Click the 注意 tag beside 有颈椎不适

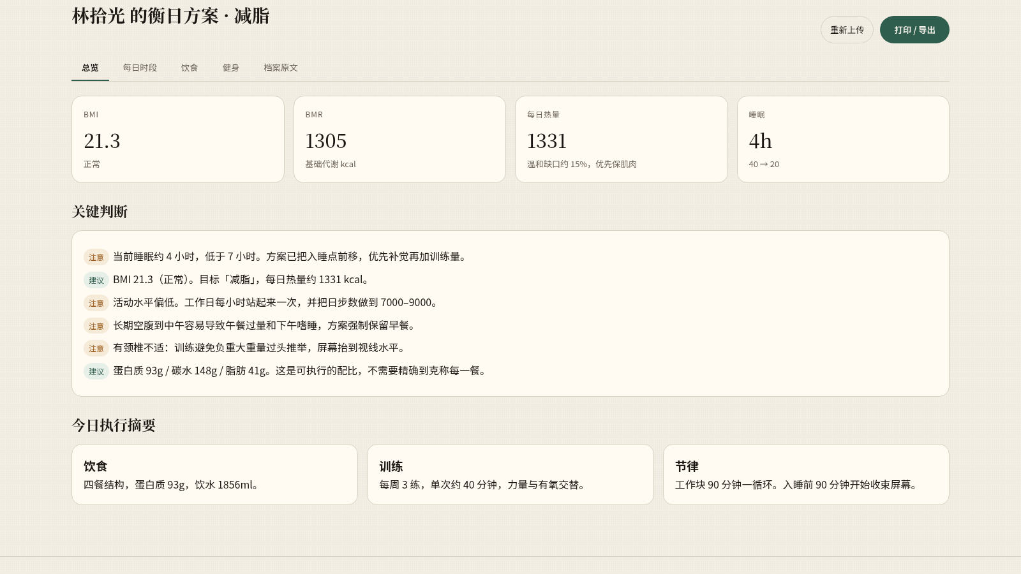tap(96, 348)
